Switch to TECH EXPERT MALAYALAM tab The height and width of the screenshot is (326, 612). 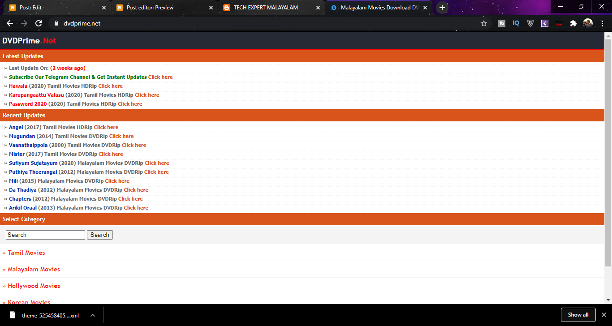click(271, 8)
